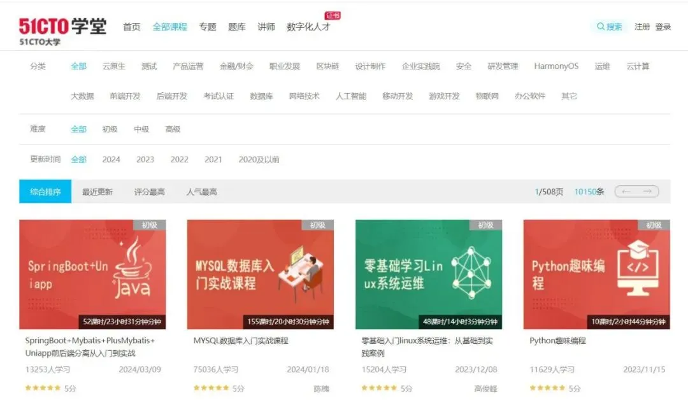688x405 pixels.
Task: Filter category by 职业发展
Action: point(285,66)
